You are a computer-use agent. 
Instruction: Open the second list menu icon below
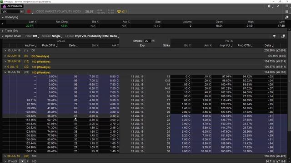pos(286,11)
